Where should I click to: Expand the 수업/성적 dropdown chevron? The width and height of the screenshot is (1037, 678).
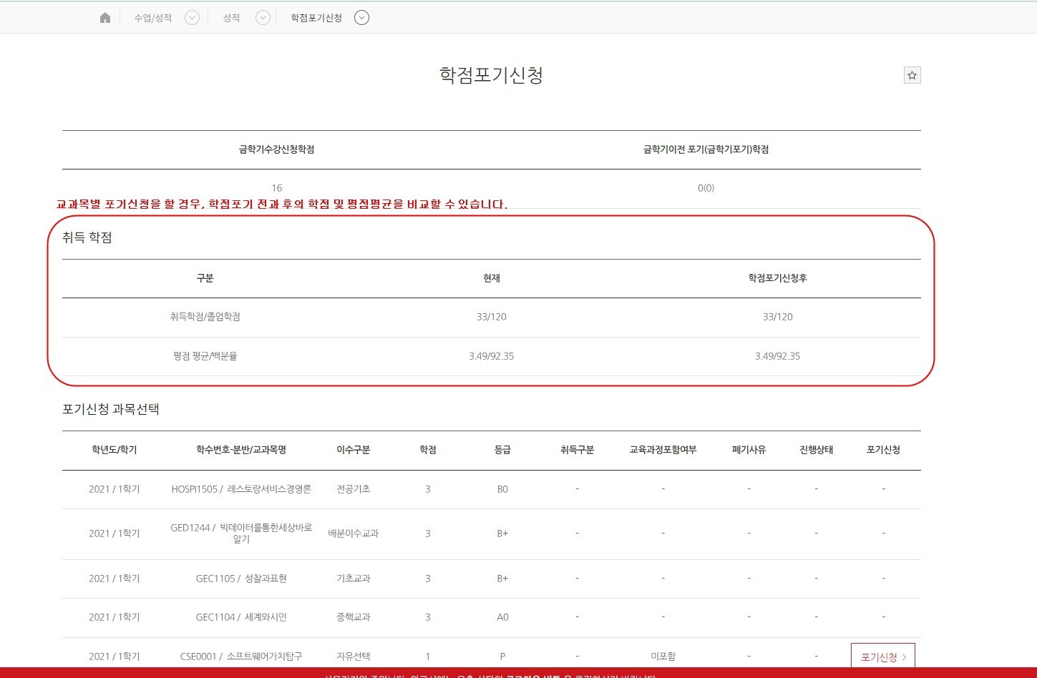click(x=191, y=17)
